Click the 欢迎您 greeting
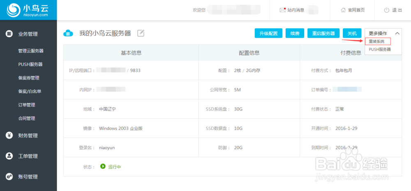 [x=199, y=10]
